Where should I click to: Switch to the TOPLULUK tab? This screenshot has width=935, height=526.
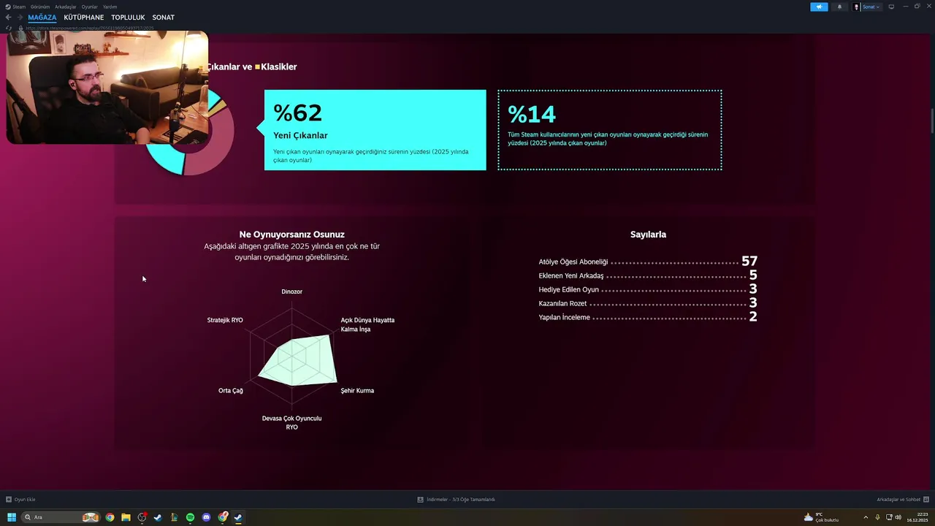pos(128,17)
